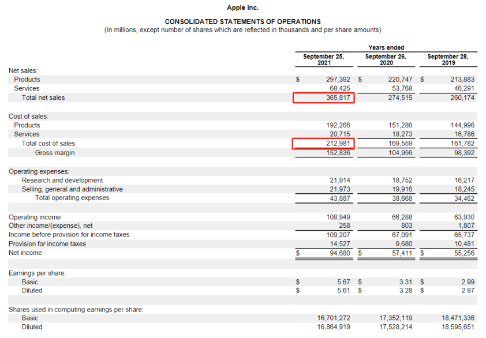Select the 'Total net sales' row label
The image size is (486, 338).
tap(43, 98)
